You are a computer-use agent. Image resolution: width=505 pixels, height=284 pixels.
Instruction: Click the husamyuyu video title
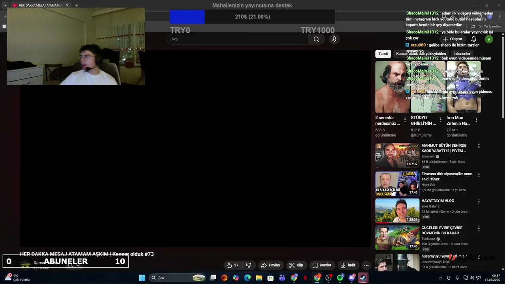(444, 256)
